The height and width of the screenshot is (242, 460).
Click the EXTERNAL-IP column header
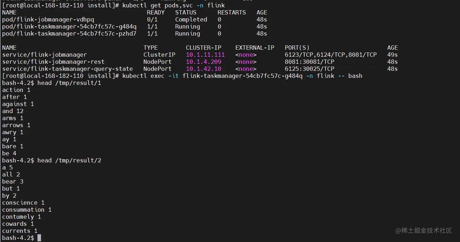[255, 48]
